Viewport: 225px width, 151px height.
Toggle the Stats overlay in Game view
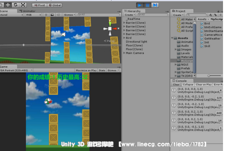tap(102, 70)
